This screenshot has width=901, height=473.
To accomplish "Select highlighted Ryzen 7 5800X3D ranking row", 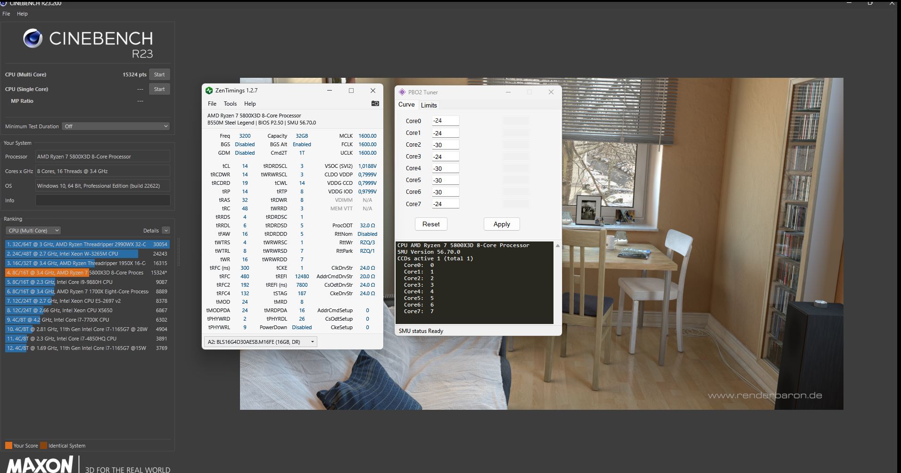I will point(87,273).
